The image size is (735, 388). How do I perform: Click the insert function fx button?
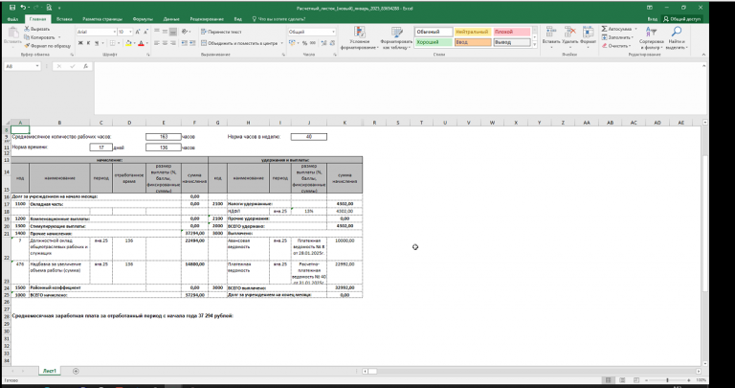coord(85,67)
